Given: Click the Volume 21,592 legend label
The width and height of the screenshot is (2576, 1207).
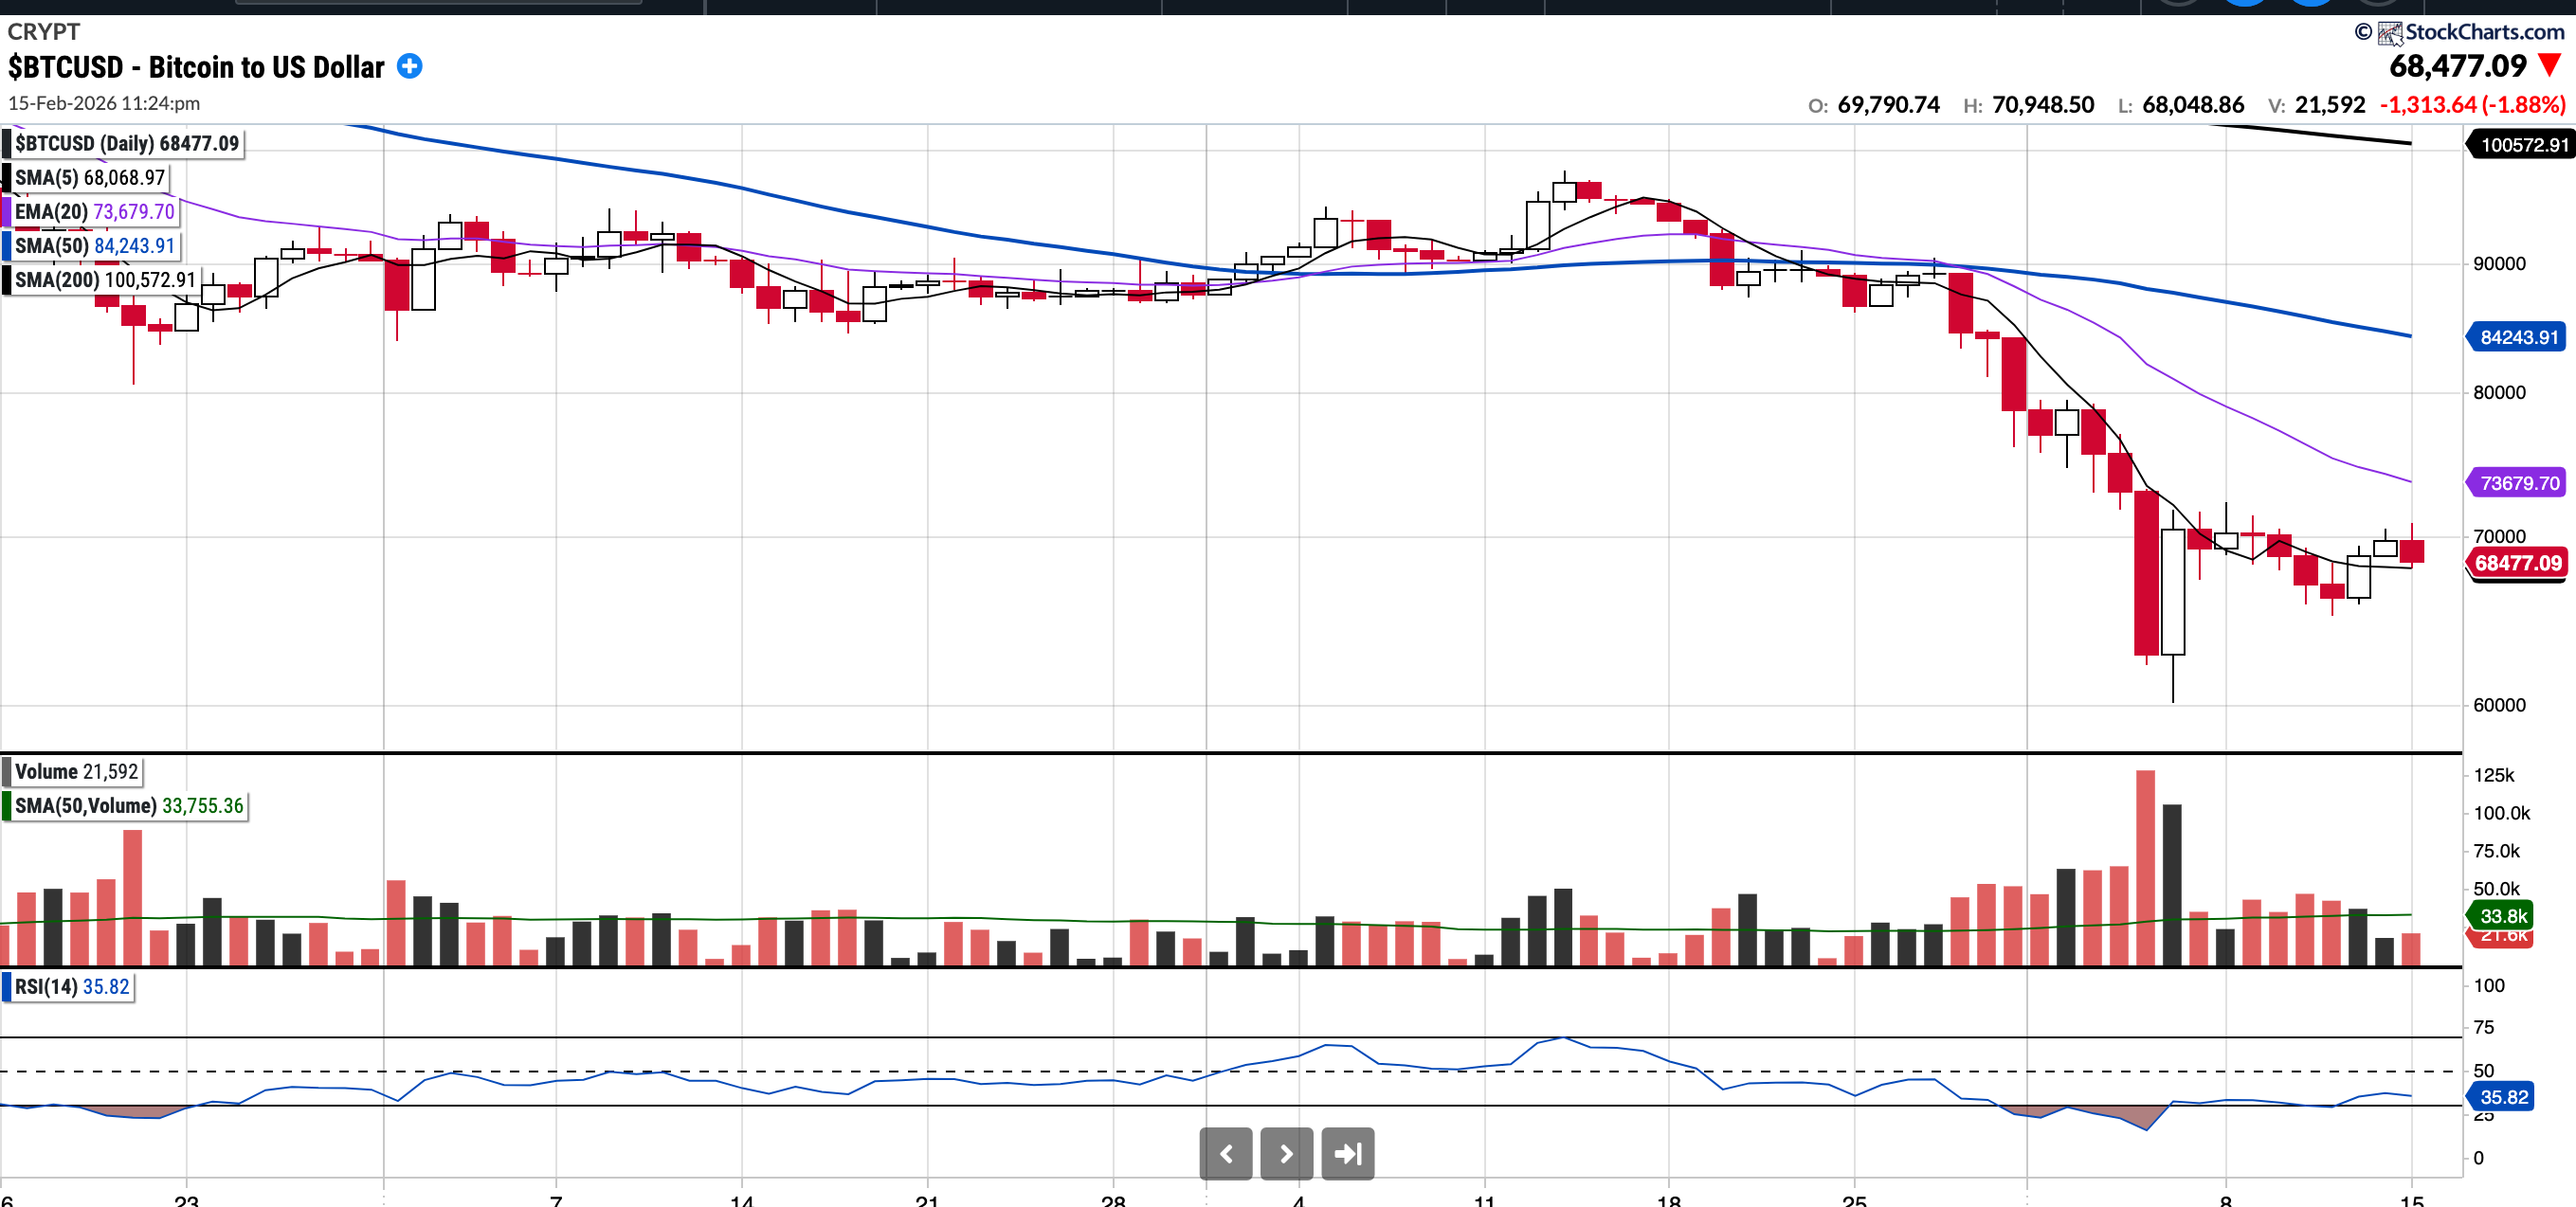Looking at the screenshot, I should pyautogui.click(x=76, y=771).
